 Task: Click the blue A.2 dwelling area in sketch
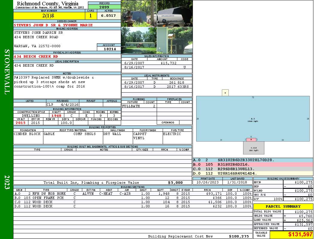(x=253, y=119)
